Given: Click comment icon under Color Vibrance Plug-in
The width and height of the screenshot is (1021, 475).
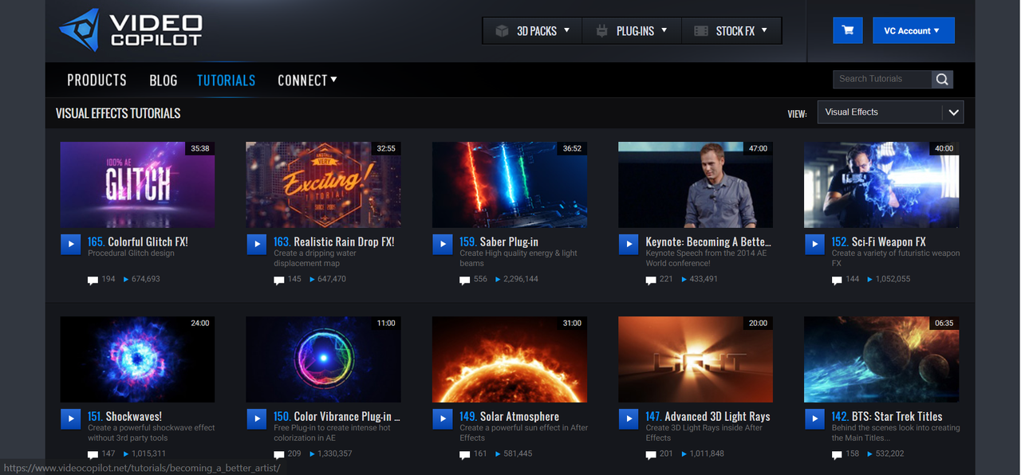Looking at the screenshot, I should click(x=279, y=454).
